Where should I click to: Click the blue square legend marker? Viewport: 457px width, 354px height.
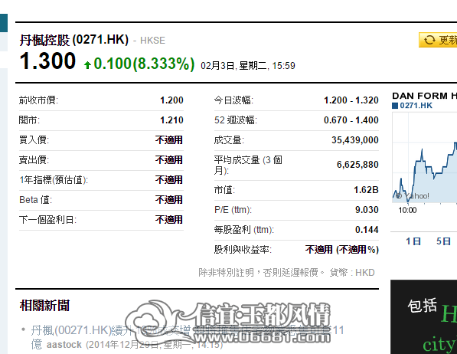coord(395,106)
